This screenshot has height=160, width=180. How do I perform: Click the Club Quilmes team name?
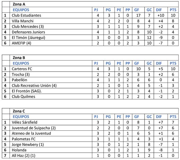coord(23,97)
